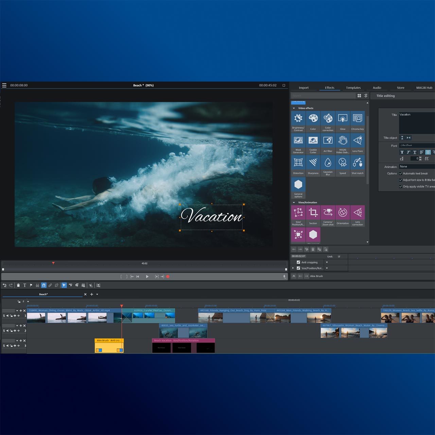The height and width of the screenshot is (435, 435).
Task: Select the Shot match effect
Action: point(358,166)
